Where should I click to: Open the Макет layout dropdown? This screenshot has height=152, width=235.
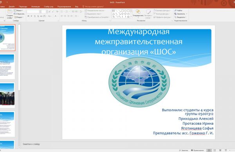(x=18, y=11)
